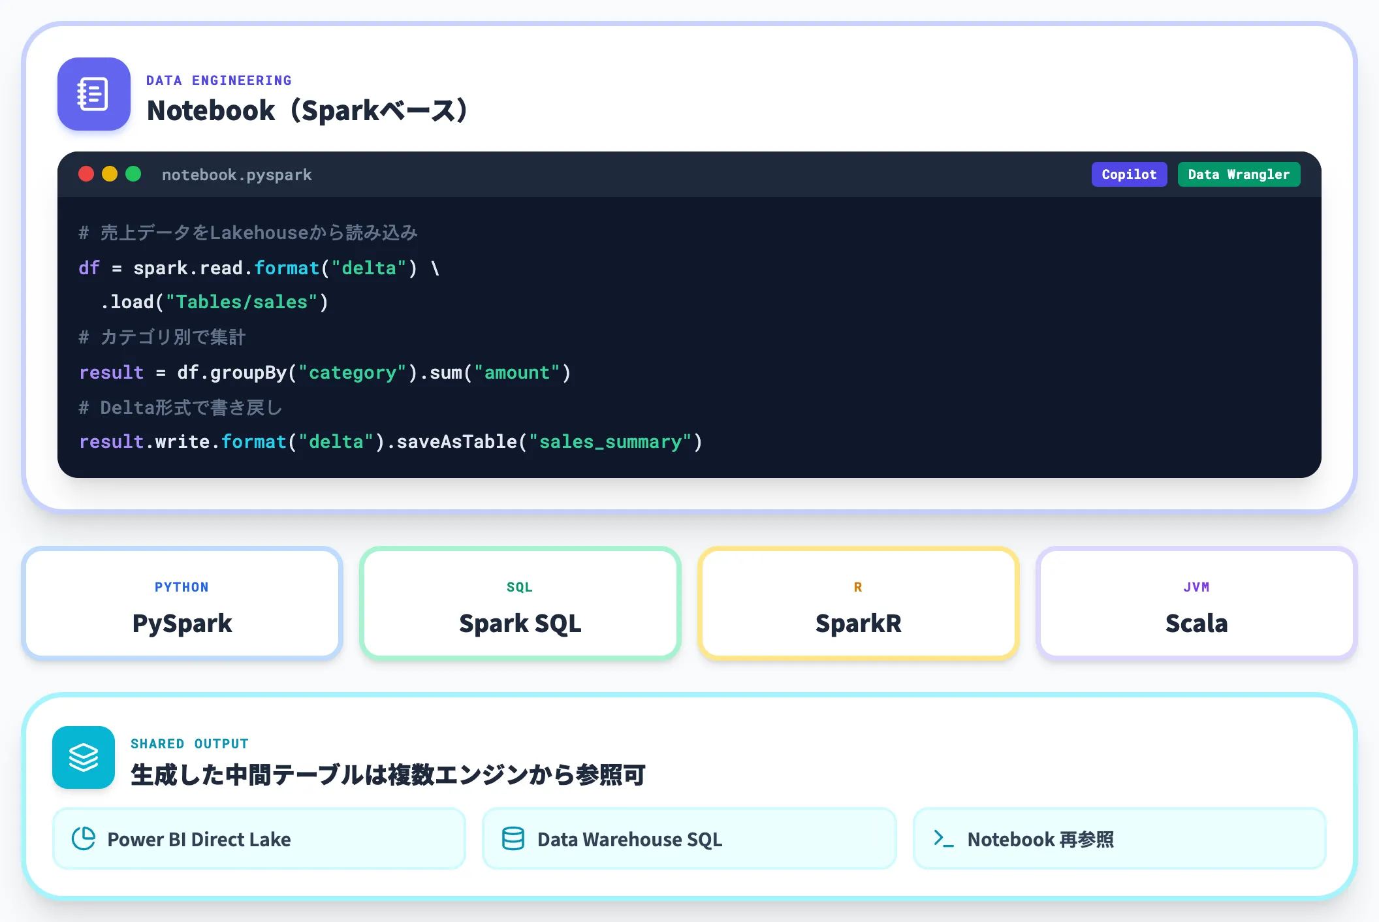
Task: Click the spark.read.format("delta") code line
Action: click(259, 268)
